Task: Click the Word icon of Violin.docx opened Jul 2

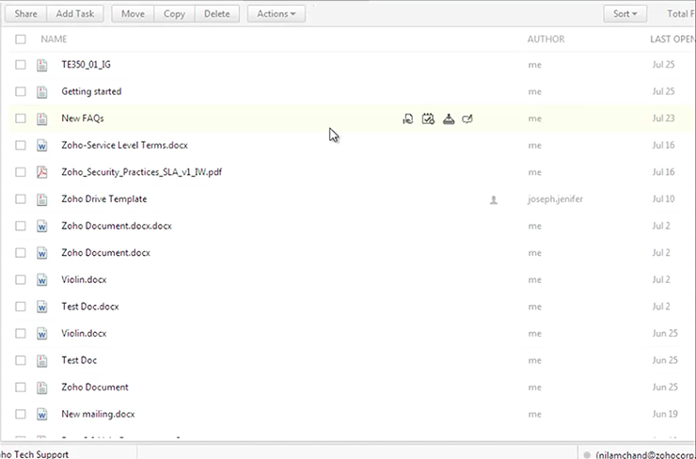Action: pos(41,279)
